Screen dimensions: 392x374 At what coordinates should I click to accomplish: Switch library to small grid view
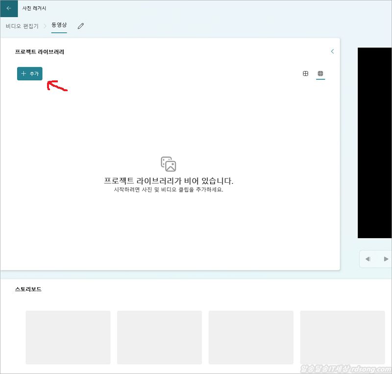[x=320, y=74]
